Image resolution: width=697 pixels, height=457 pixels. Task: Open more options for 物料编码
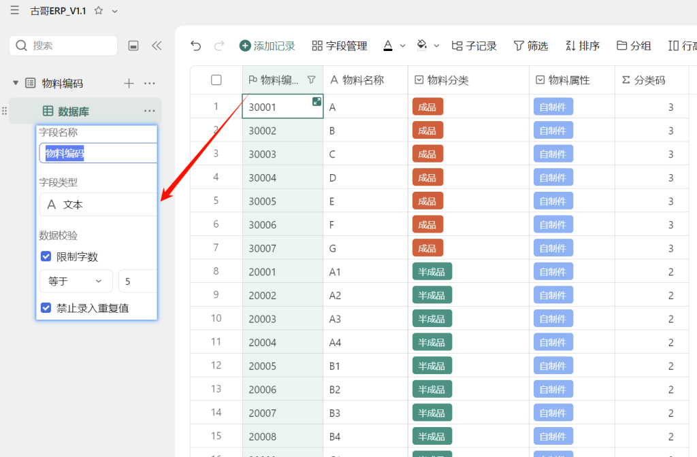pos(150,83)
